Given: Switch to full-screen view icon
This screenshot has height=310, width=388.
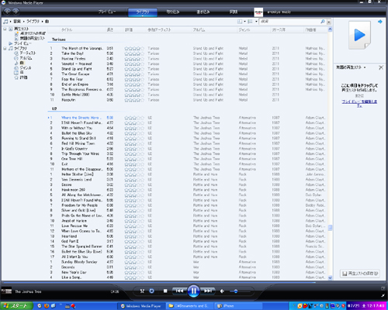Looking at the screenshot, I should (383, 288).
